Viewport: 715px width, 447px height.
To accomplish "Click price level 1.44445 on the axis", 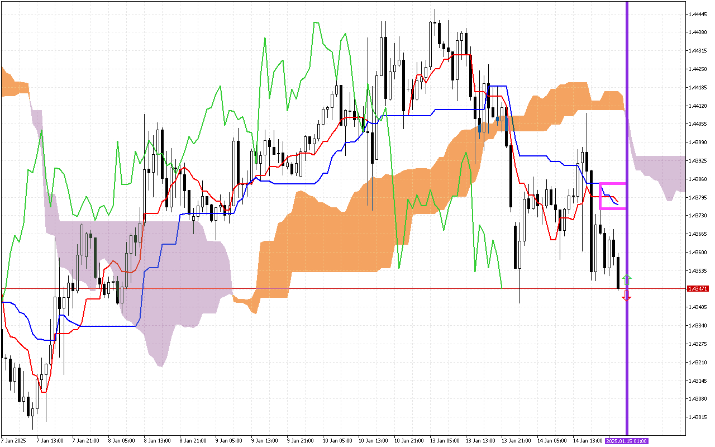I will click(x=698, y=14).
